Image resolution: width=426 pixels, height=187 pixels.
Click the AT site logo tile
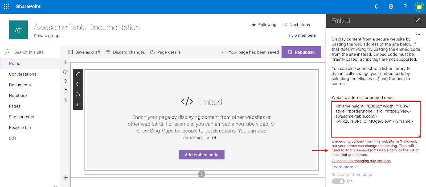(x=18, y=30)
